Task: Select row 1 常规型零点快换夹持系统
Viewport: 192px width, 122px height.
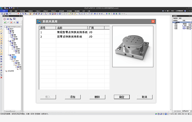Action: click(74, 32)
